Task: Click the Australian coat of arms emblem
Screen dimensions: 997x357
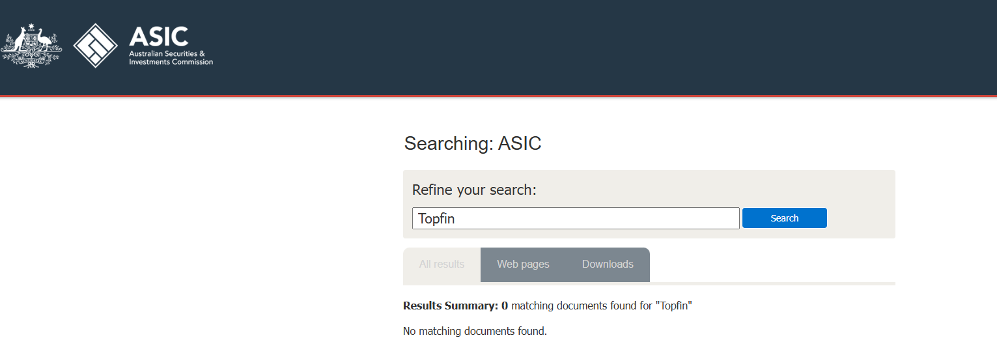Action: click(31, 46)
